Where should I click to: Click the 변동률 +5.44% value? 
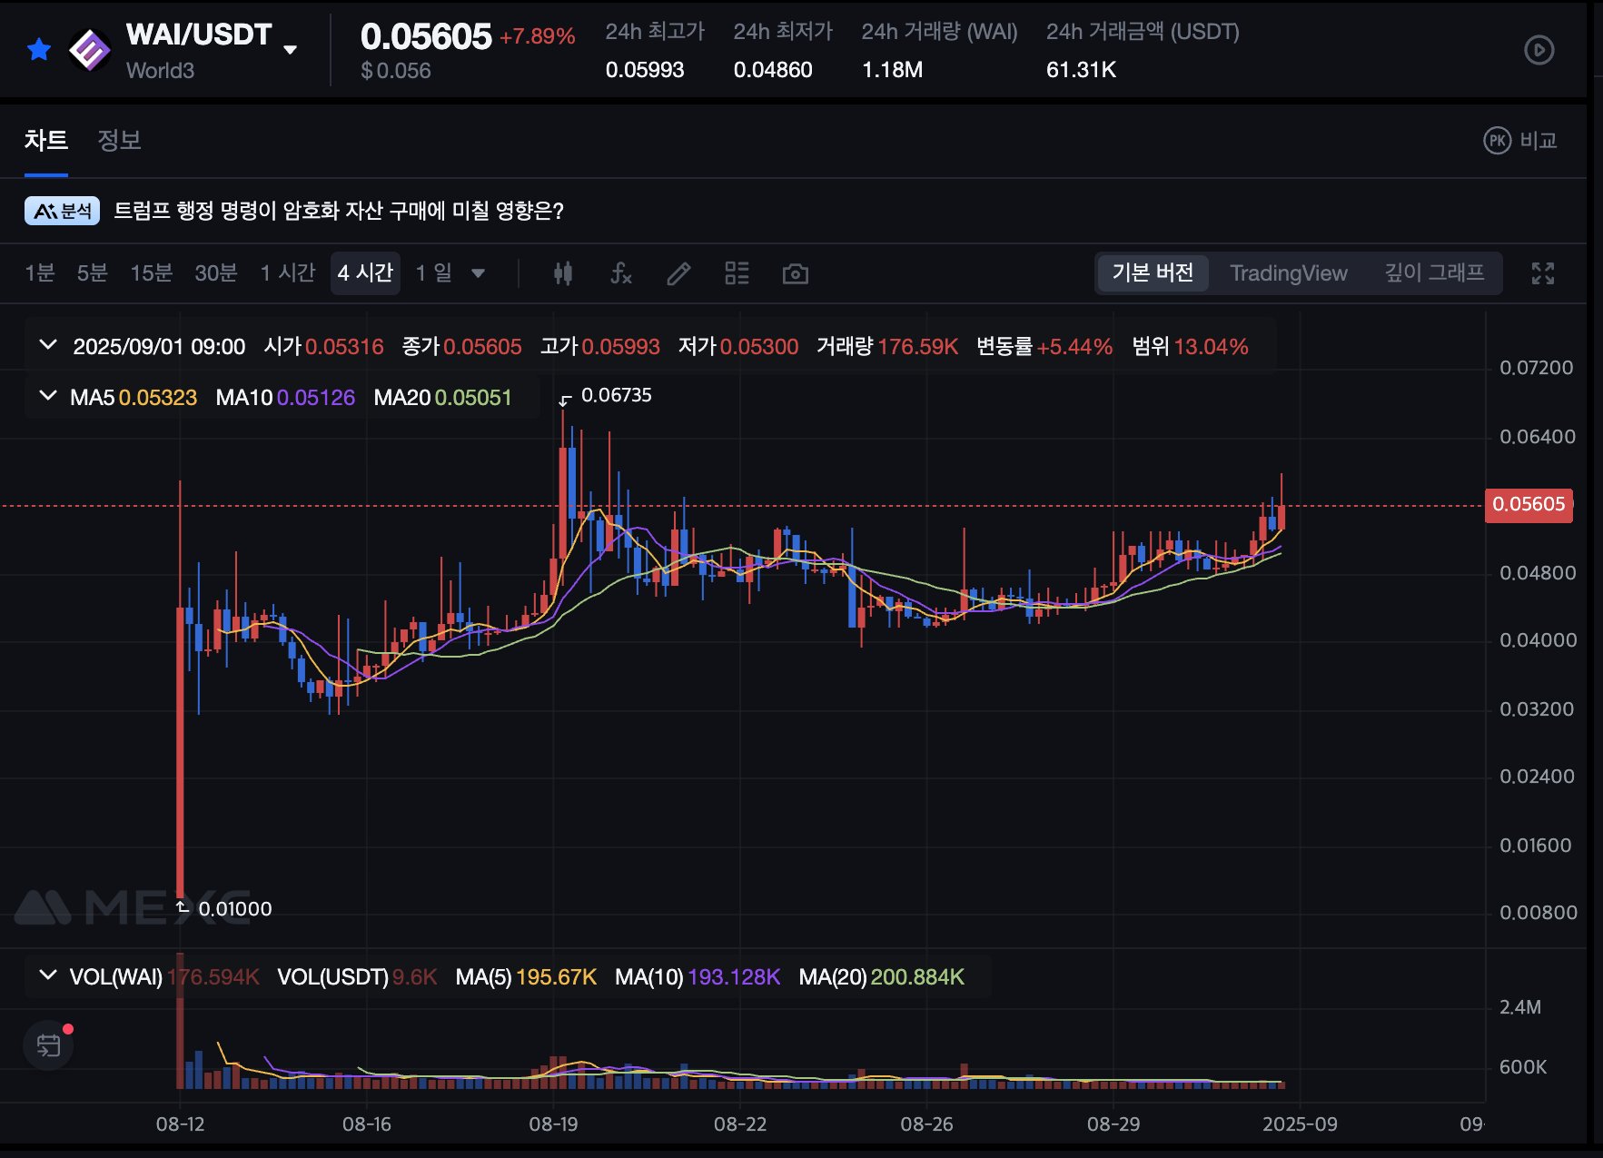[x=1074, y=347]
